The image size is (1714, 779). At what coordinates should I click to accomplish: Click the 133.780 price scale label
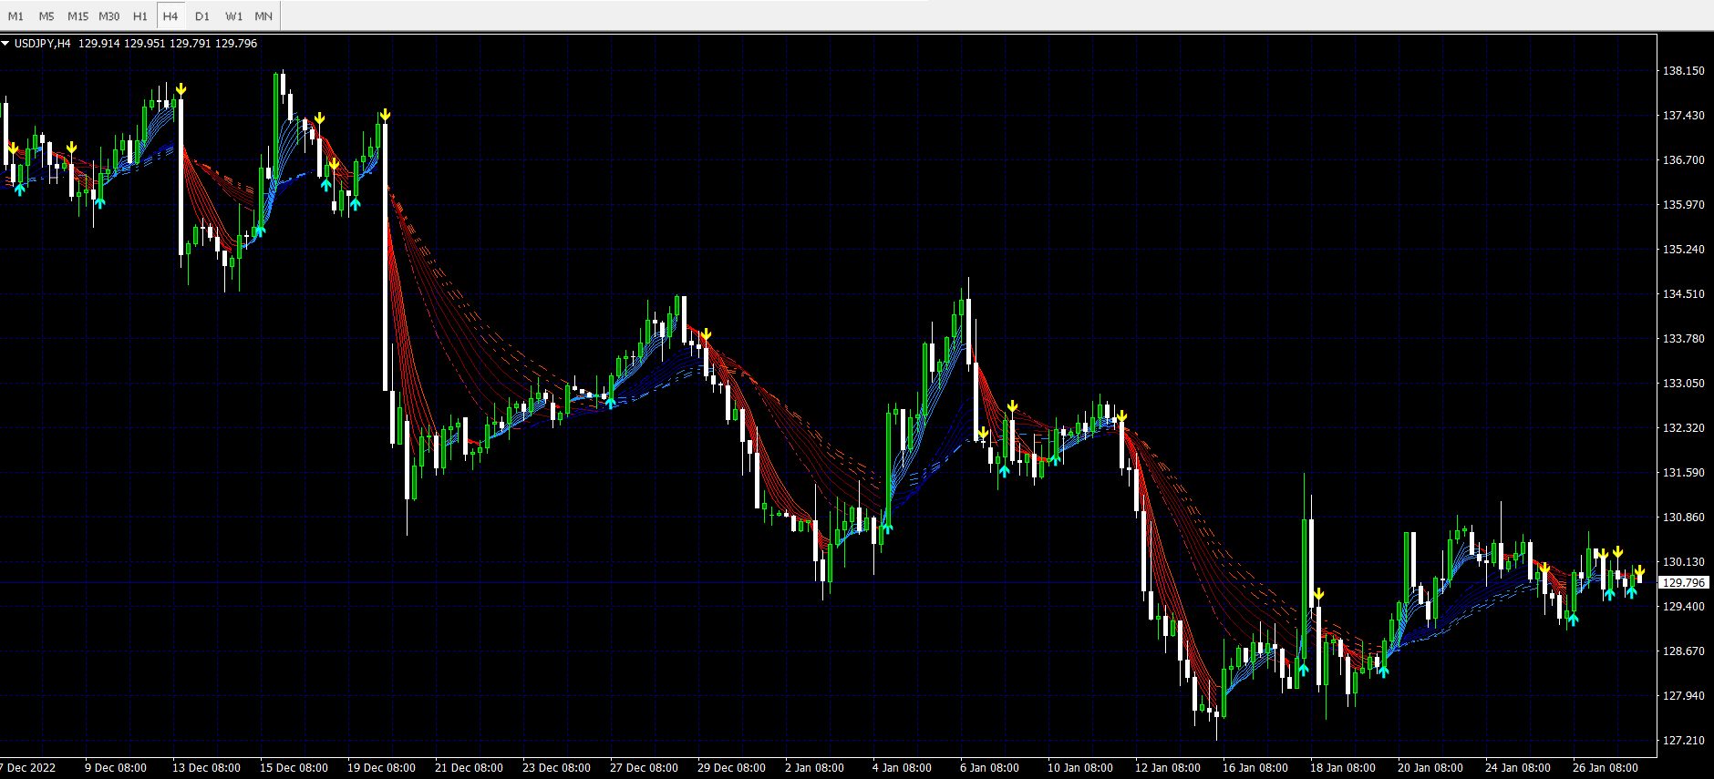pyautogui.click(x=1683, y=338)
